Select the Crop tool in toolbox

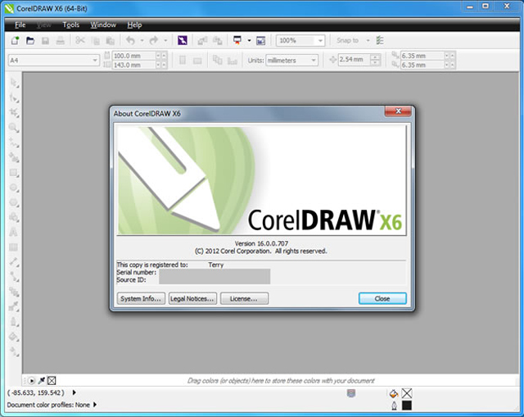point(14,113)
